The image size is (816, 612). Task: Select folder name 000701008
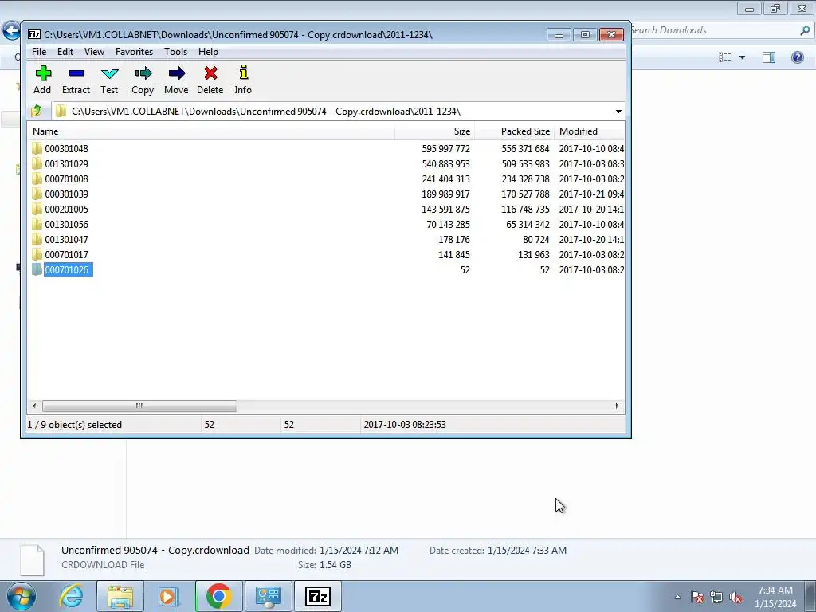tap(67, 178)
